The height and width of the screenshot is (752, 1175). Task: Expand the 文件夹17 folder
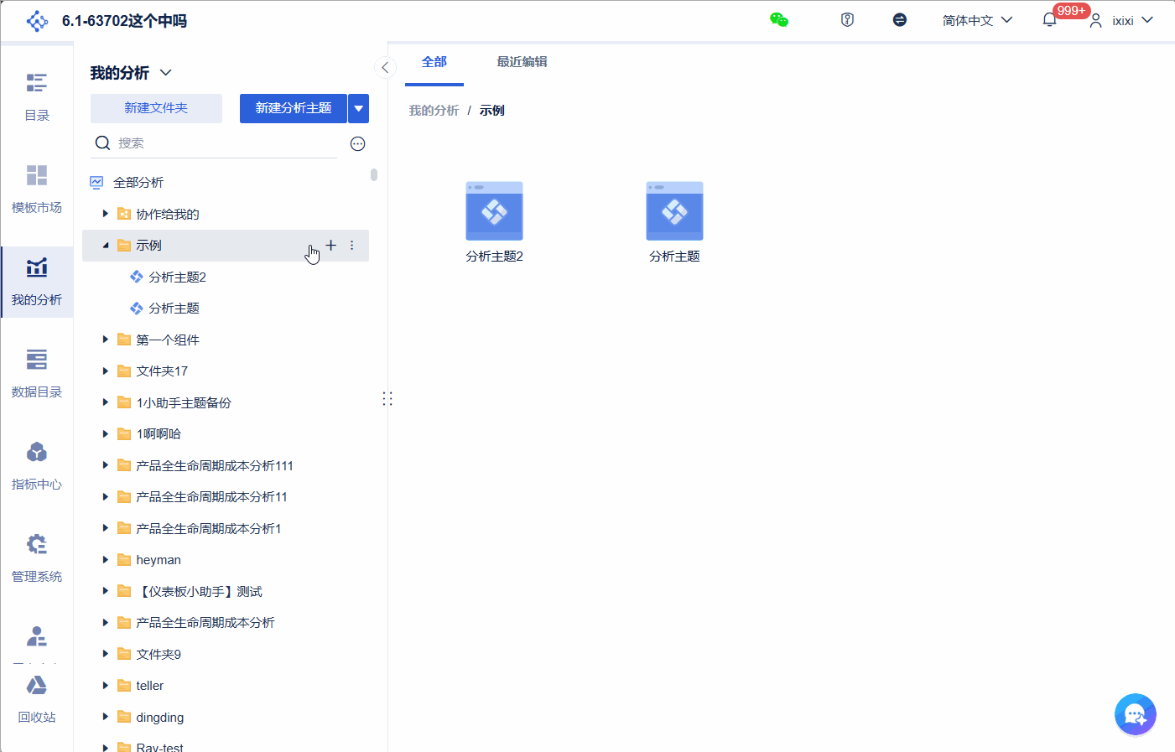(x=106, y=371)
